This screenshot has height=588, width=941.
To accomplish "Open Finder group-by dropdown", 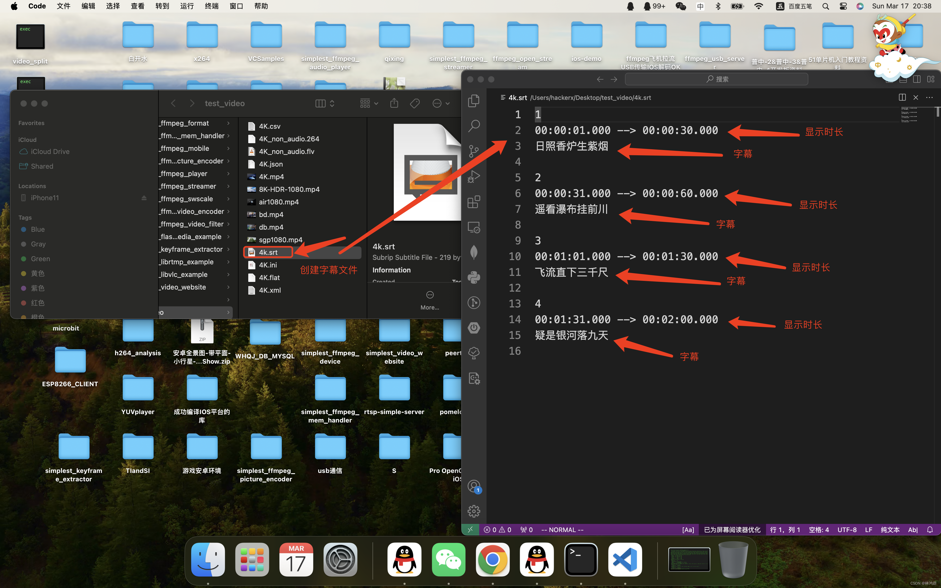I will coord(369,103).
